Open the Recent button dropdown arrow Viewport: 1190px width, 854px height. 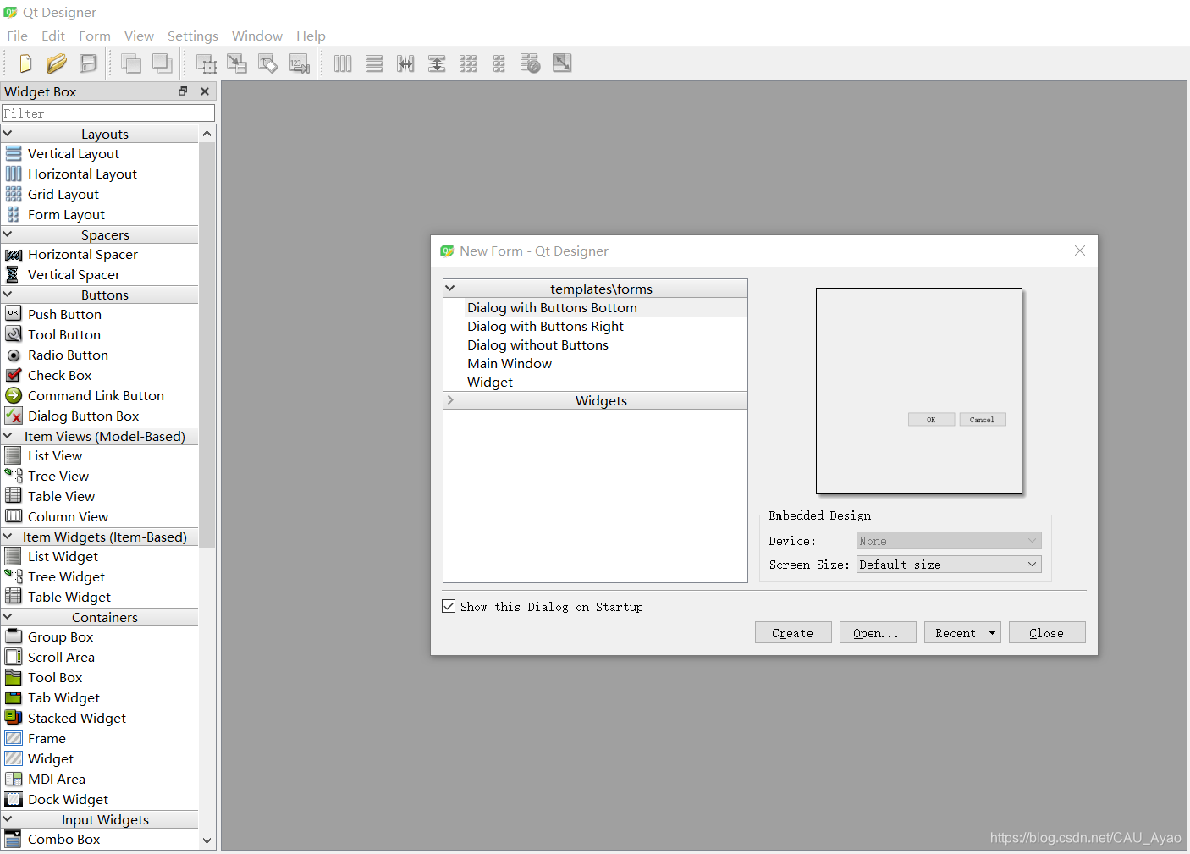[x=992, y=633]
